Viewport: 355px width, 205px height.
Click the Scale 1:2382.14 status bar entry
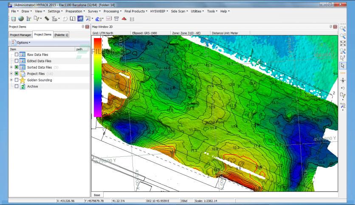[206, 201]
